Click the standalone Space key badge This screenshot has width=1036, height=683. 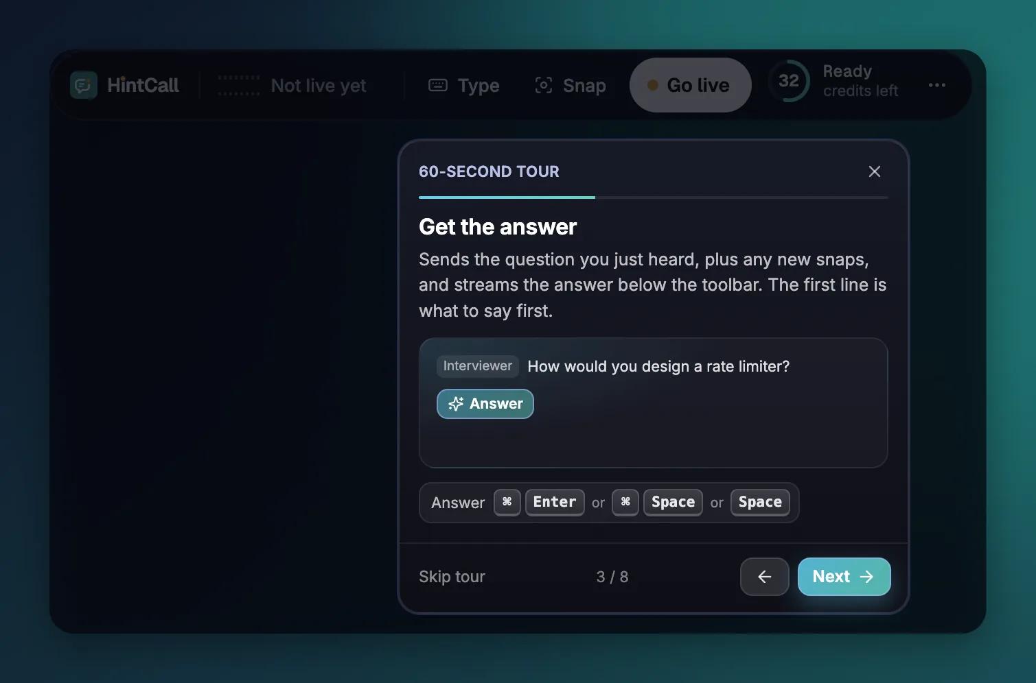click(761, 502)
